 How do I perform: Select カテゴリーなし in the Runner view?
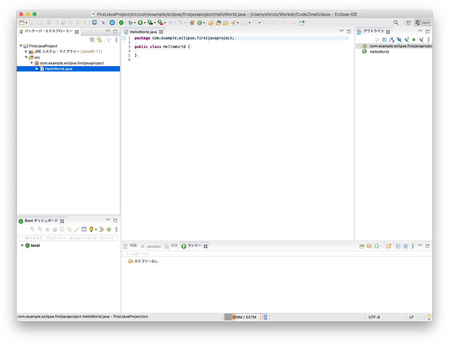pyautogui.click(x=143, y=261)
